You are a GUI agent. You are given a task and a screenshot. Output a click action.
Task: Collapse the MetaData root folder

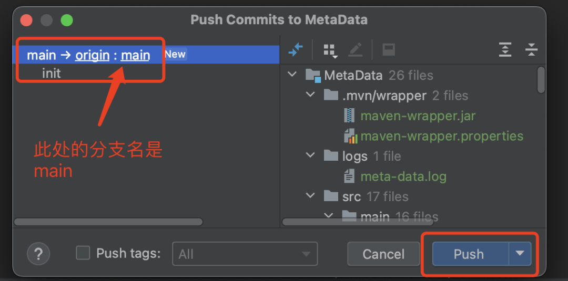[x=291, y=75]
